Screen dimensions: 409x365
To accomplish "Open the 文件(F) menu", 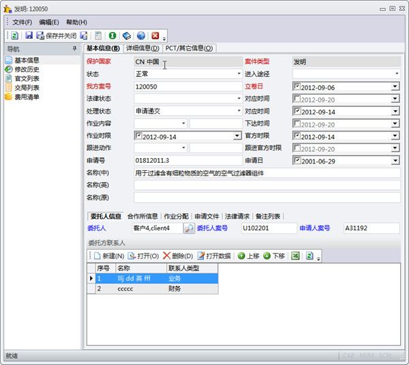I will coord(22,22).
